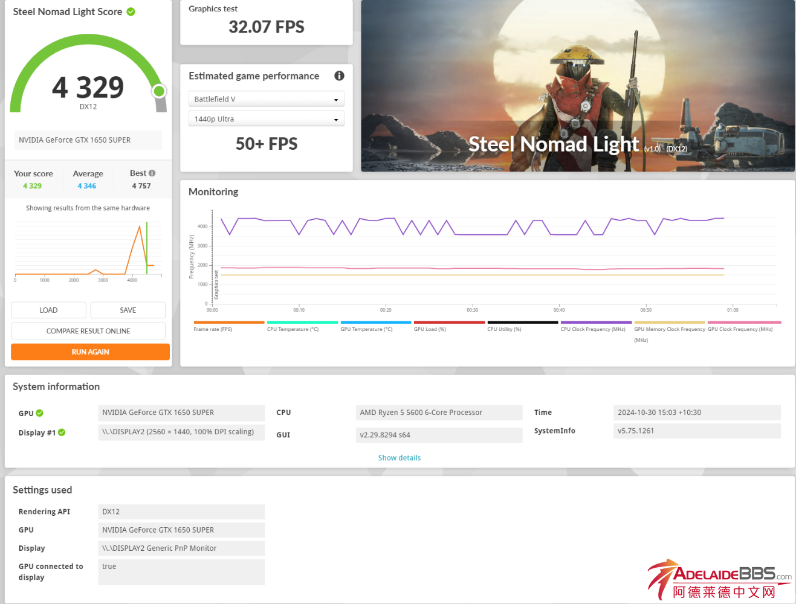Open the Battlefield V game dropdown
Image resolution: width=796 pixels, height=604 pixels.
(267, 99)
